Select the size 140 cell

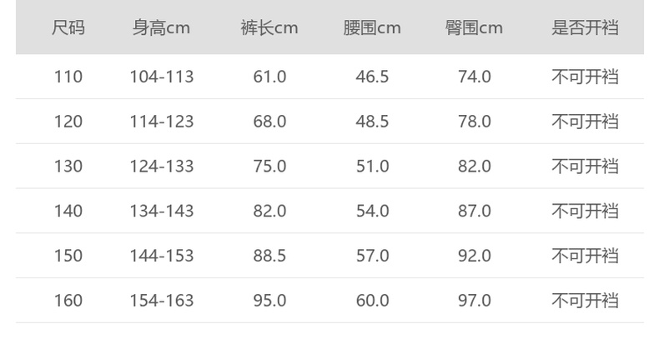pyautogui.click(x=68, y=212)
